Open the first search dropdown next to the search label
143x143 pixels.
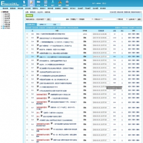click(x=73, y=19)
